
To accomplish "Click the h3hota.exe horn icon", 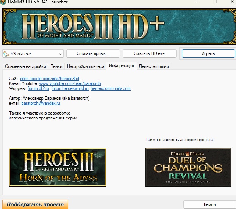I will [6, 53].
